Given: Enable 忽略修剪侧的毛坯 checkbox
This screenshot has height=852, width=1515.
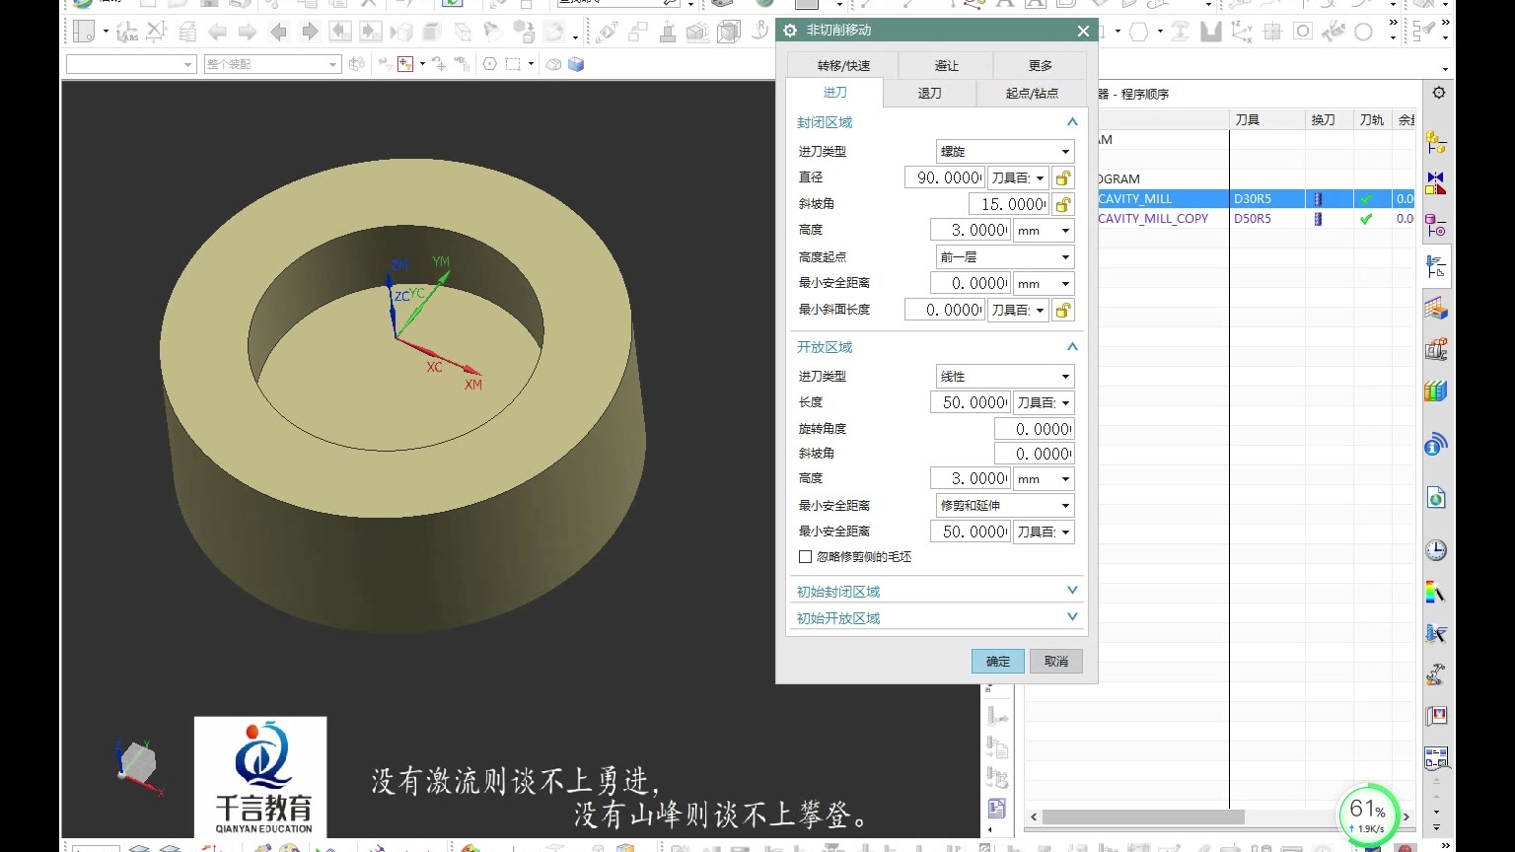Looking at the screenshot, I should [806, 557].
